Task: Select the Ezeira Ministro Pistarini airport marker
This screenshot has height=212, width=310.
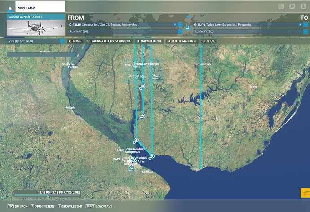Action: [x=134, y=159]
